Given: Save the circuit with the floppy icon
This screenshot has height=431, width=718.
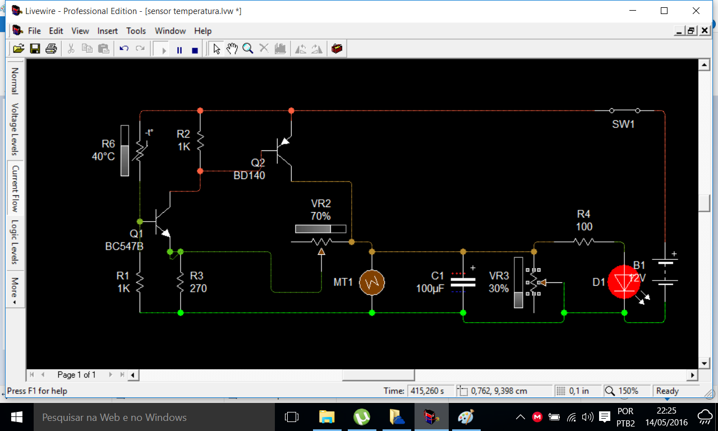Looking at the screenshot, I should point(35,49).
